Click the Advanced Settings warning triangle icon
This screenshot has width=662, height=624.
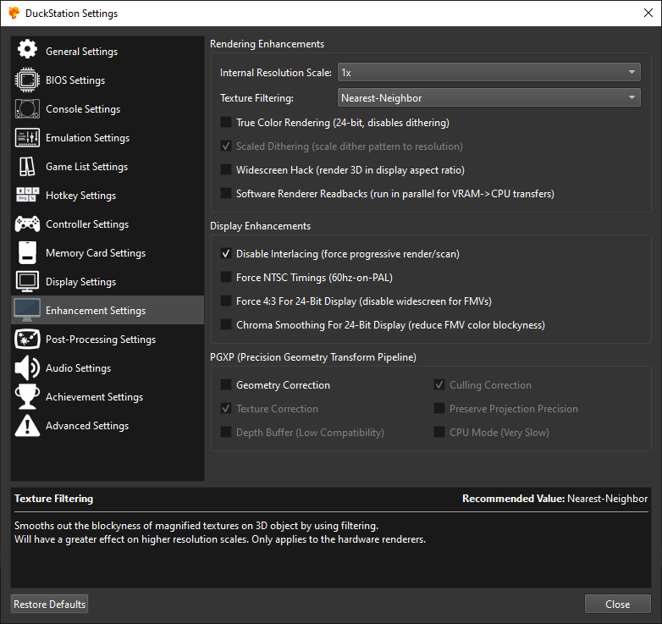point(27,425)
